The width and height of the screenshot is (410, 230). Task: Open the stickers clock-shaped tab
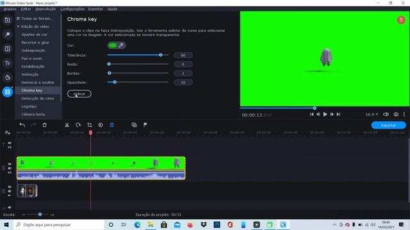pos(7,77)
